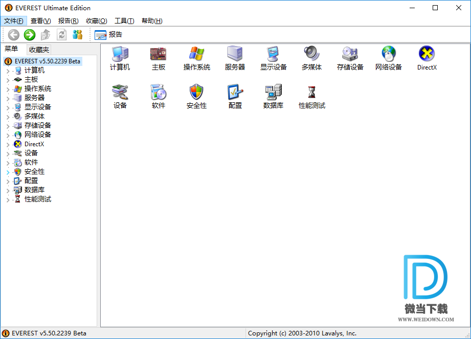Expand the DirectX tree node

tap(8, 145)
